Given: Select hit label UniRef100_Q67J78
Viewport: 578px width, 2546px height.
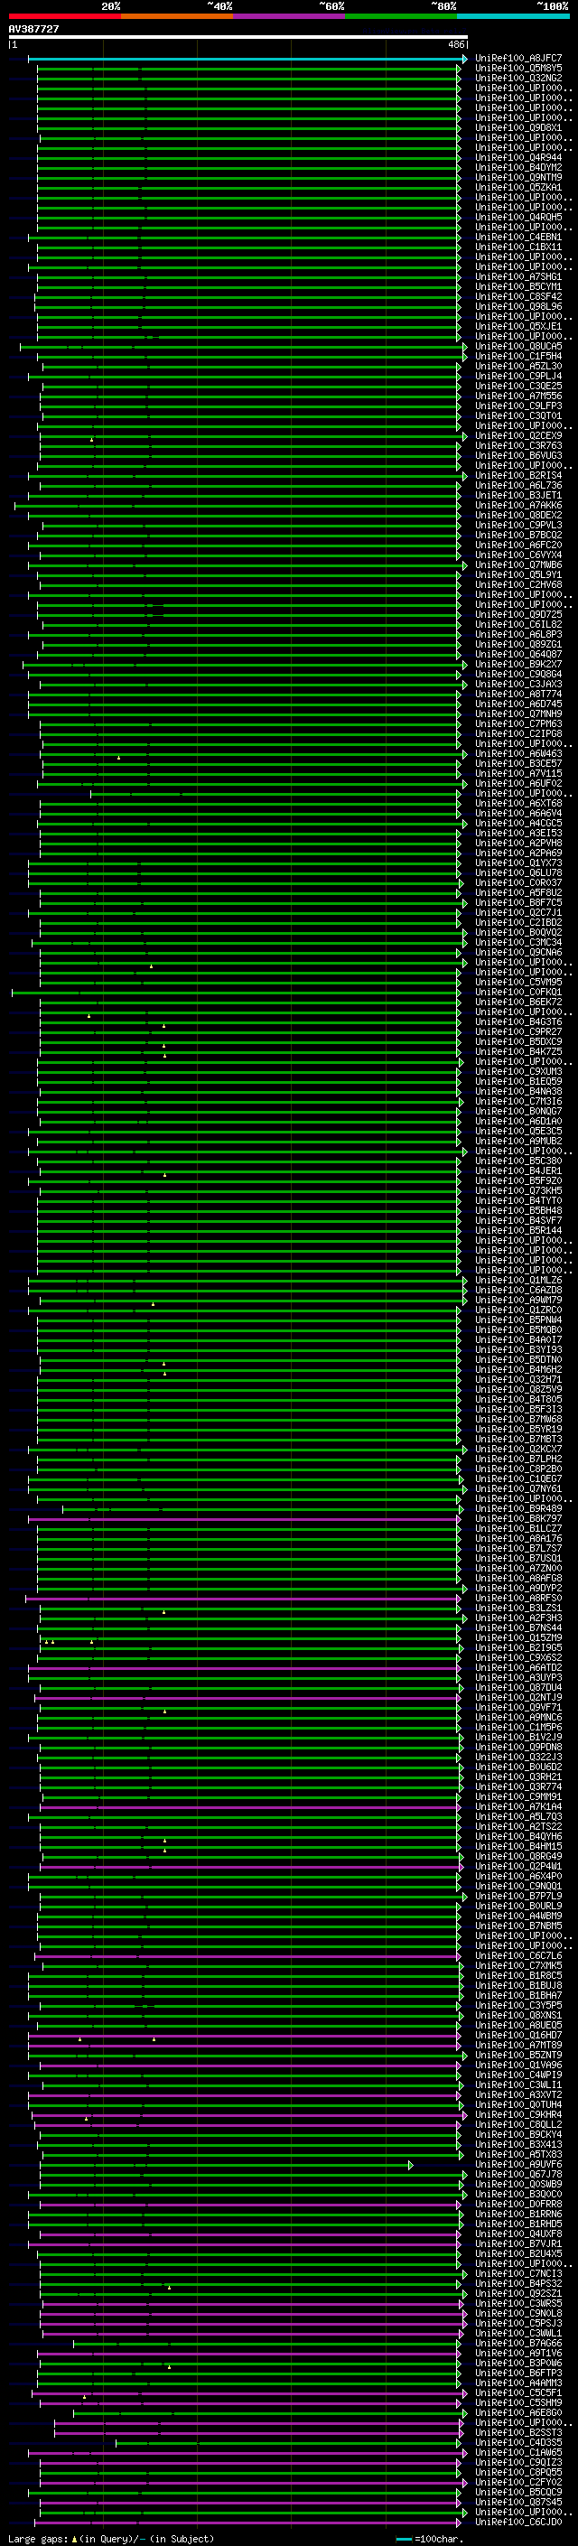Looking at the screenshot, I should [x=518, y=2175].
